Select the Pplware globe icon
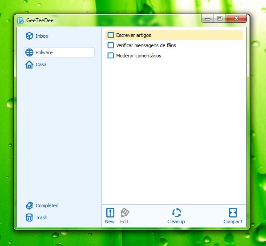266x246 pixels. pos(29,52)
